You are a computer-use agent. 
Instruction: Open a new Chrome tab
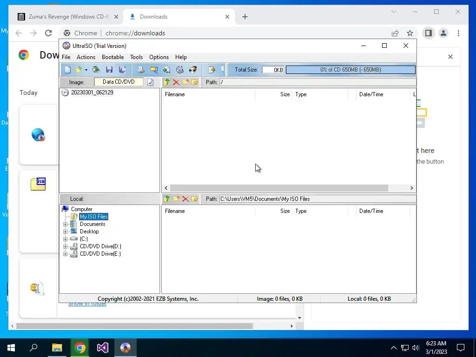(x=245, y=17)
